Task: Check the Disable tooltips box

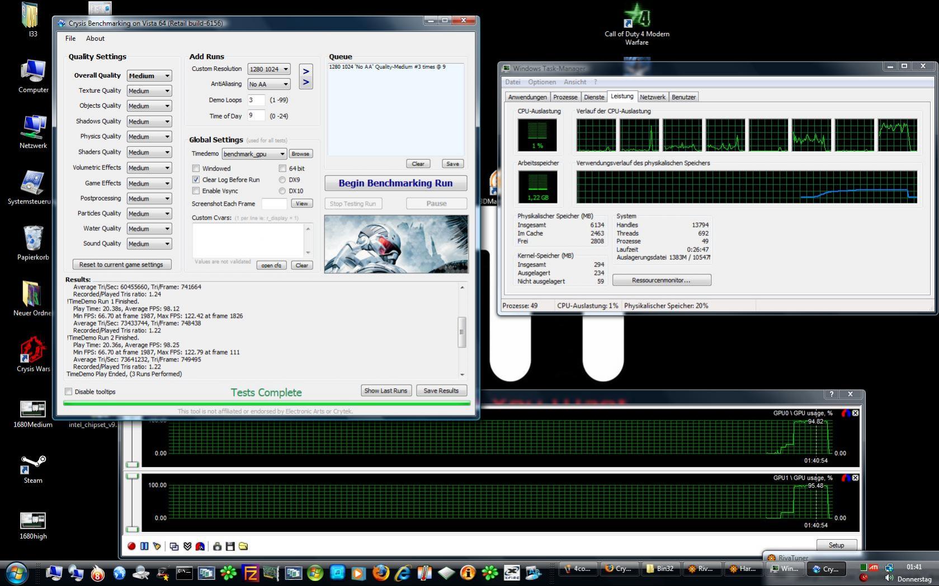Action: pyautogui.click(x=69, y=392)
